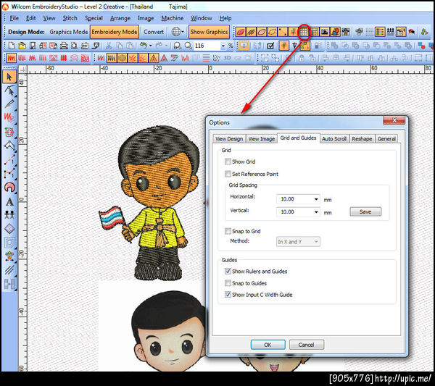Open the Machine menu
Viewport: 435px width, 386px height.
173,18
